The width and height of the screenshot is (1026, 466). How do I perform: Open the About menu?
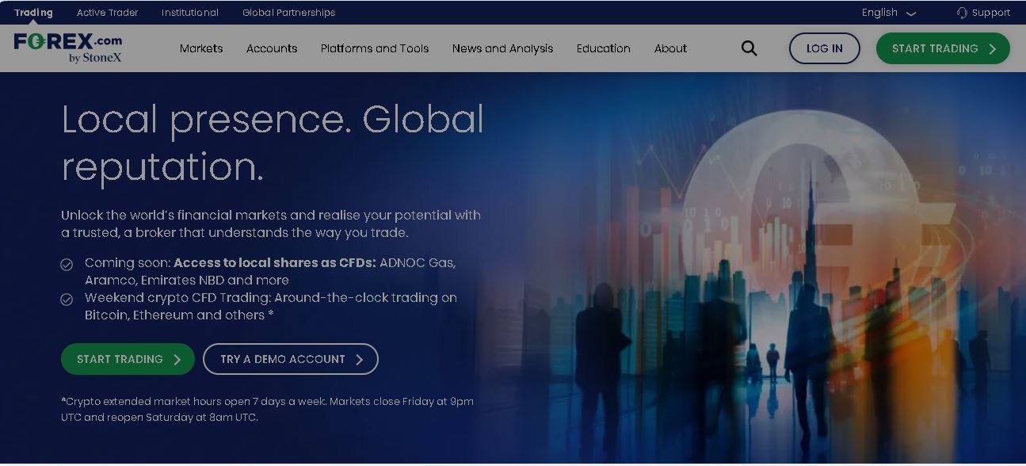670,48
